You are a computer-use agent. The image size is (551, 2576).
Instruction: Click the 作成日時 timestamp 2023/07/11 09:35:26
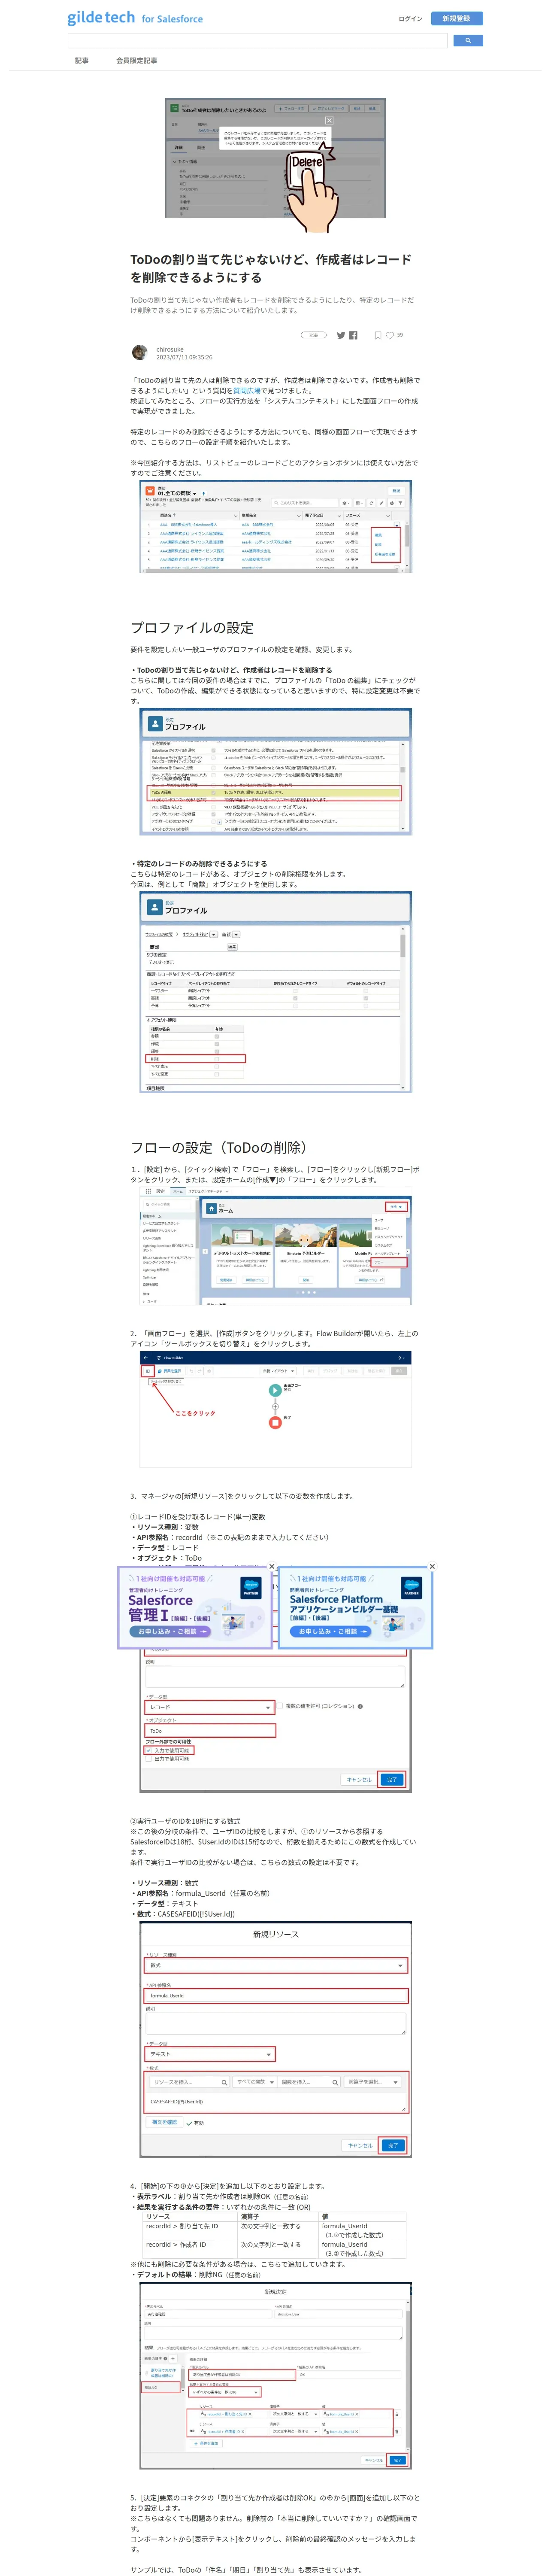pos(184,357)
